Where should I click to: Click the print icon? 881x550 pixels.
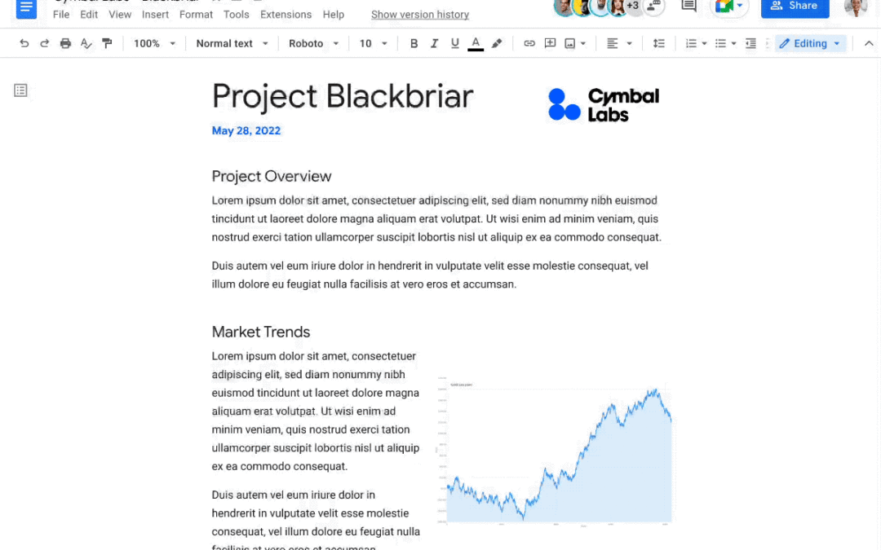tap(65, 43)
